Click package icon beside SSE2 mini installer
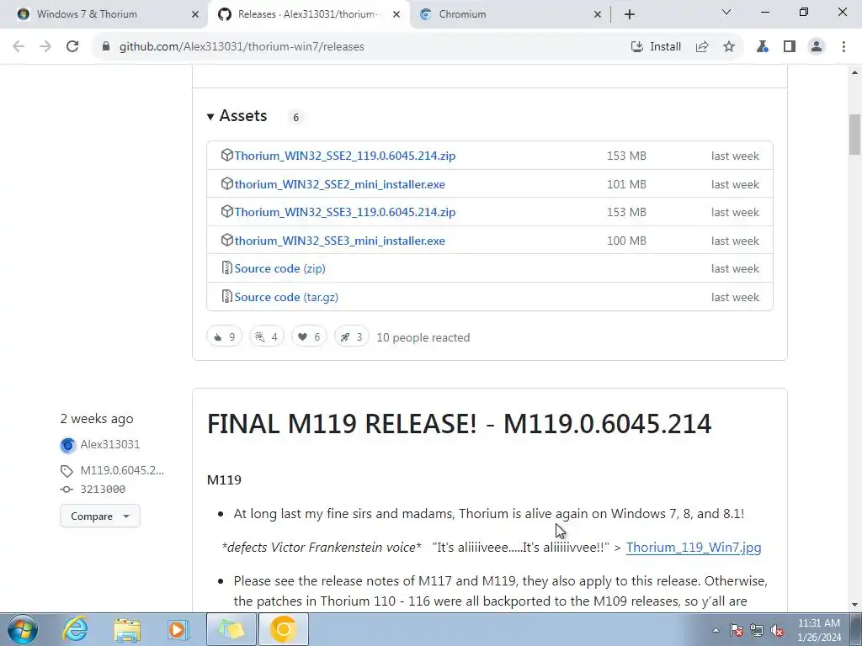Image resolution: width=862 pixels, height=646 pixels. (x=226, y=183)
